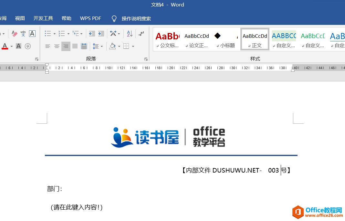345x221 pixels.
Task: Expand the borders dropdown arrow
Action: tap(133, 46)
